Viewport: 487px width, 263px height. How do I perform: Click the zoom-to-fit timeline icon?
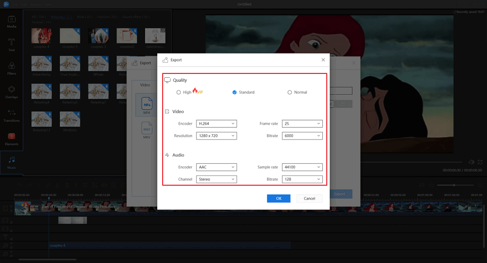tap(422, 185)
